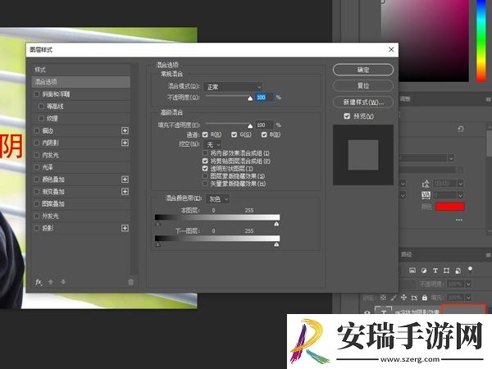Open Layers panel opacity dropdown arrow
492x369 pixels.
pyautogui.click(x=468, y=285)
